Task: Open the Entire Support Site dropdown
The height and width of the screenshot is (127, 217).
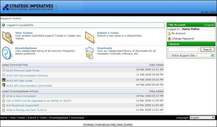Action: (191, 56)
